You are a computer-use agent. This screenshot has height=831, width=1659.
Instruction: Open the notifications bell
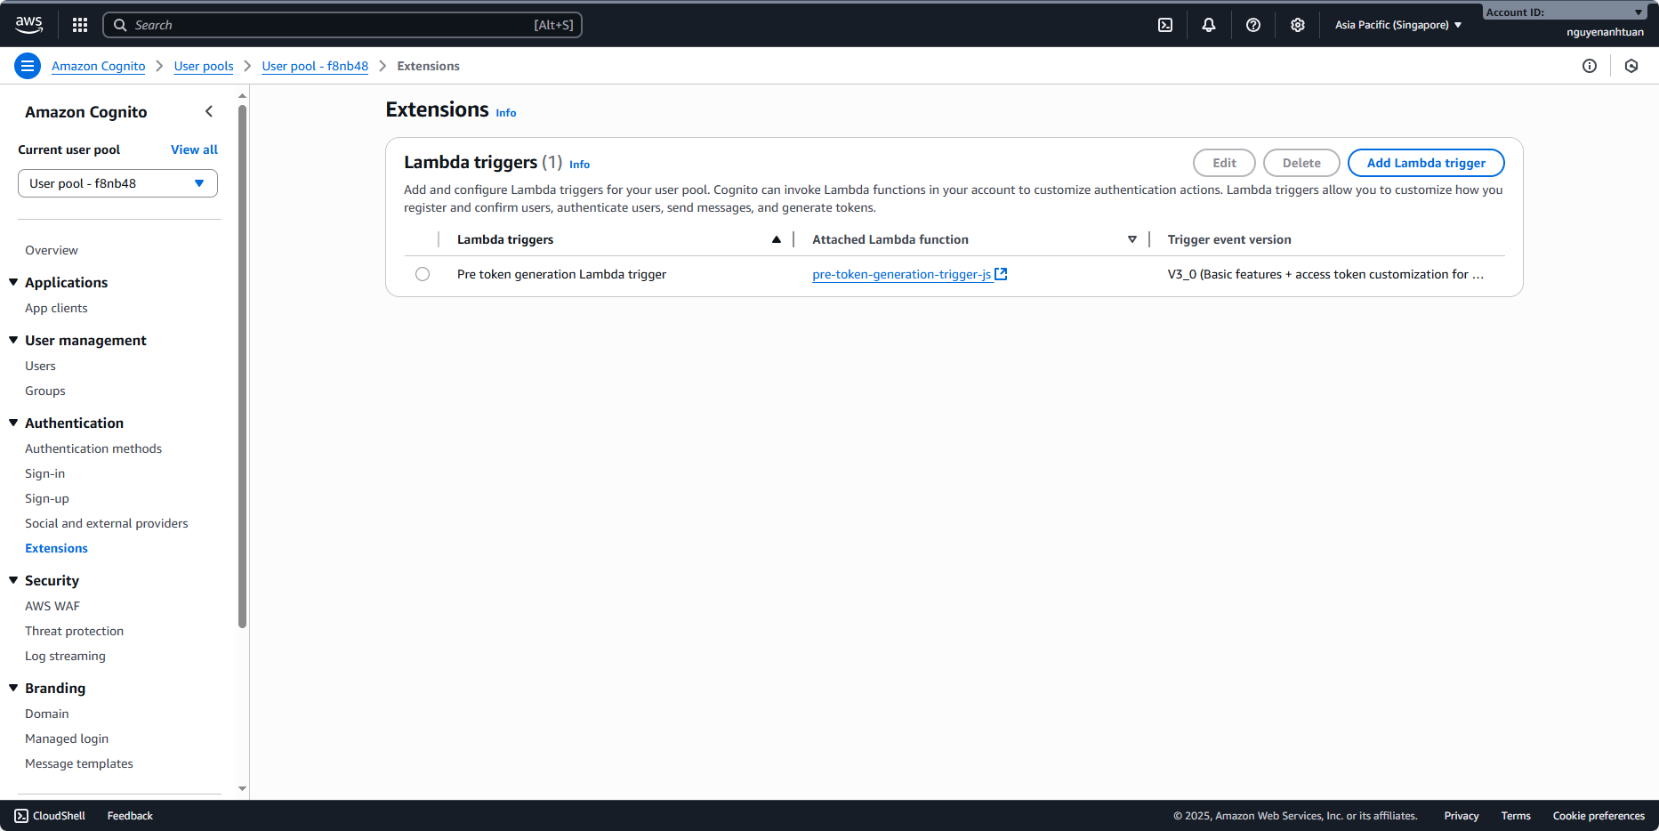pyautogui.click(x=1209, y=25)
